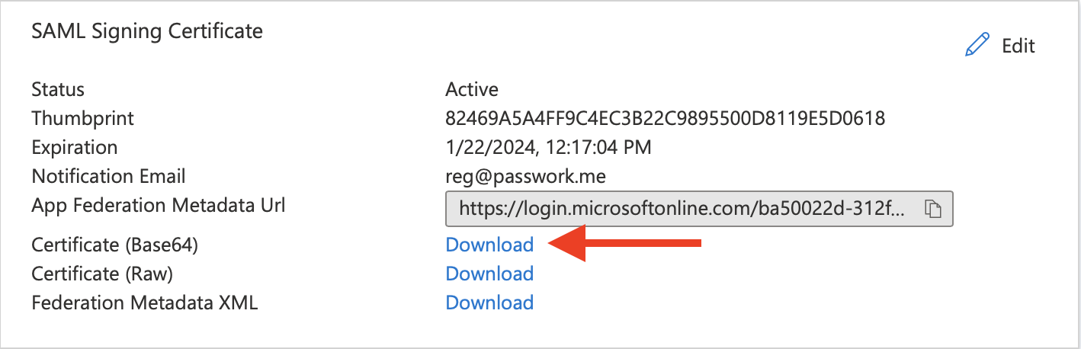
Task: Click the Edit text button
Action: [x=1018, y=46]
